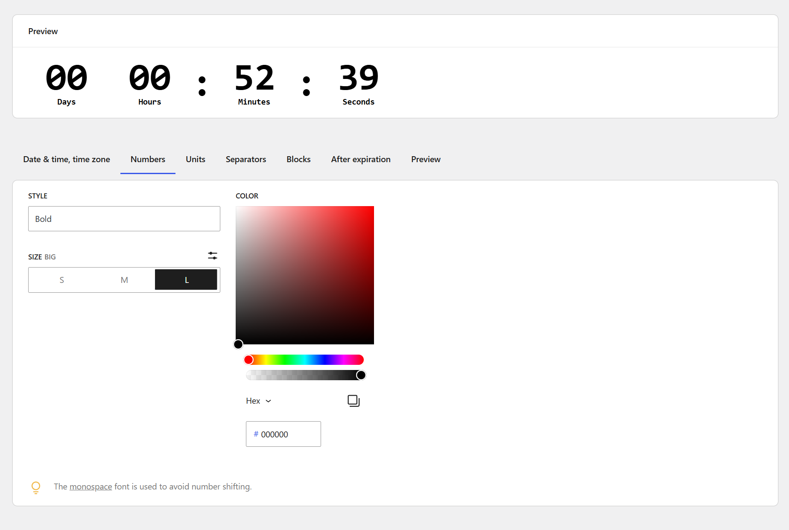The width and height of the screenshot is (789, 530).
Task: Click the Minutes counter number 52
Action: 254,78
